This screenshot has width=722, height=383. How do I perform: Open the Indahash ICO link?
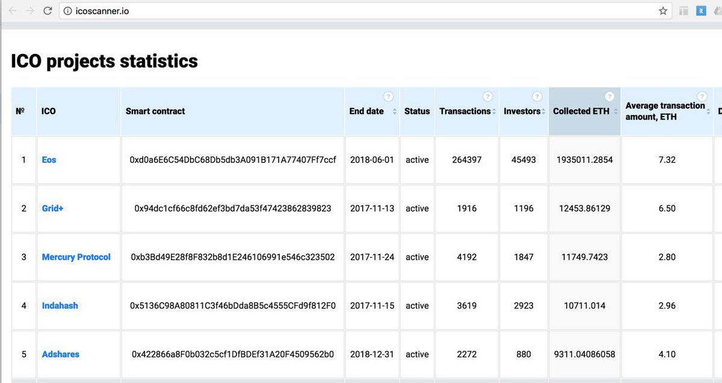60,306
